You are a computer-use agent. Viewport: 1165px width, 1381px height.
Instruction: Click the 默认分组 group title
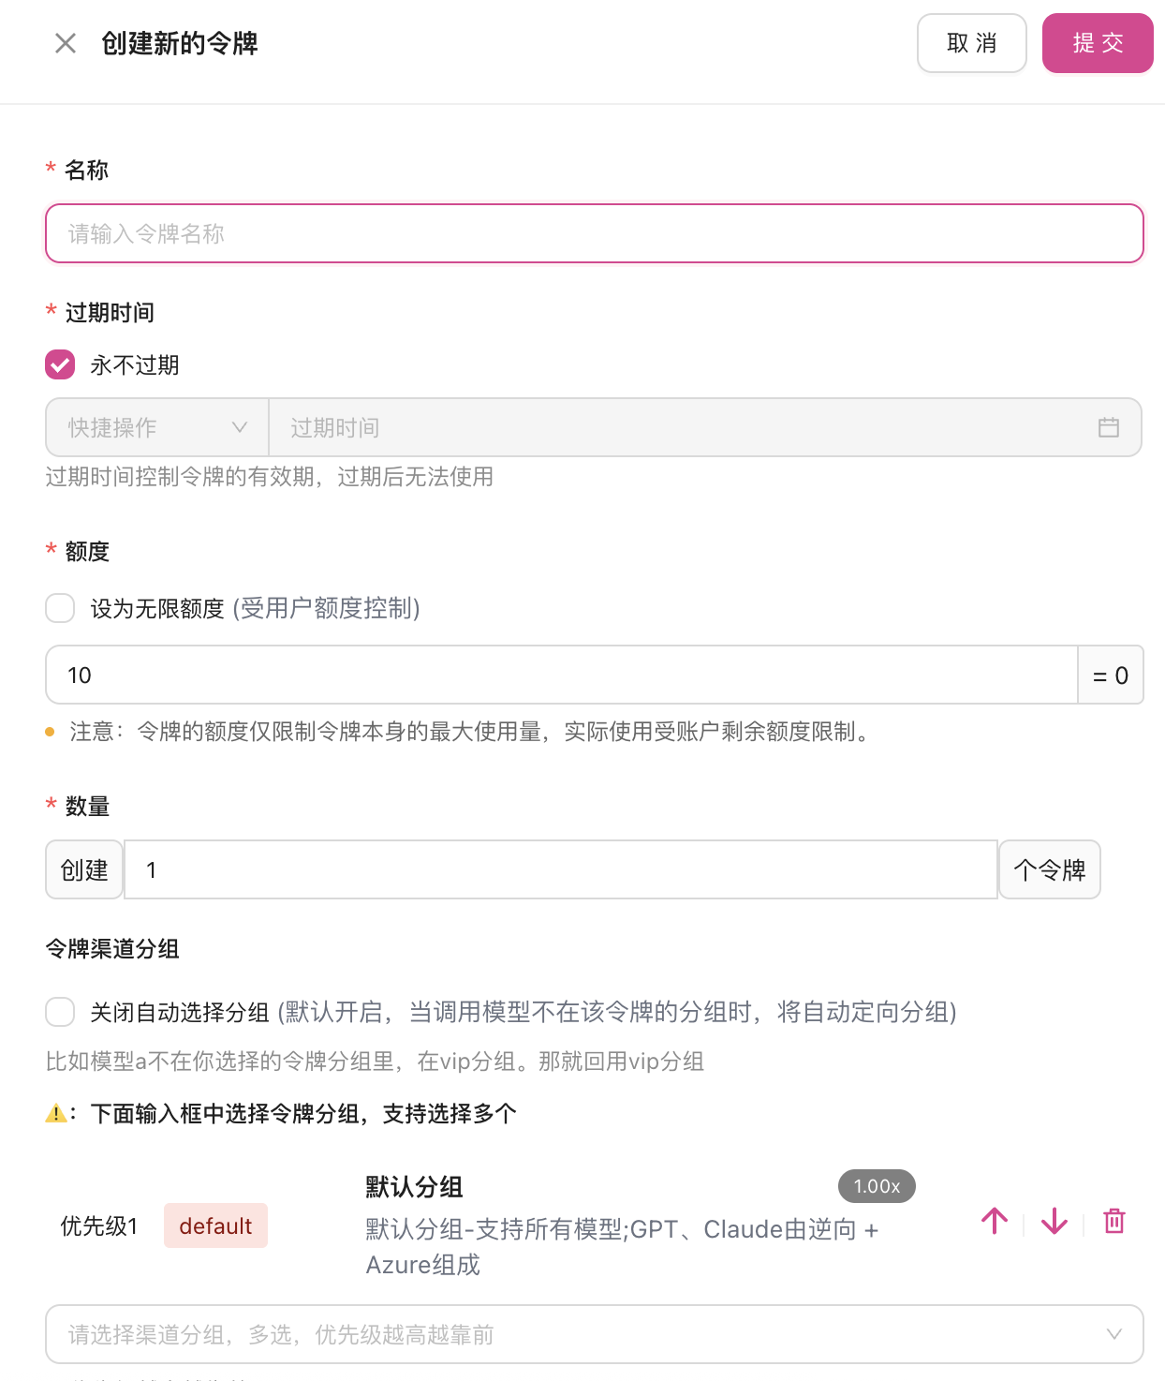[414, 1187]
